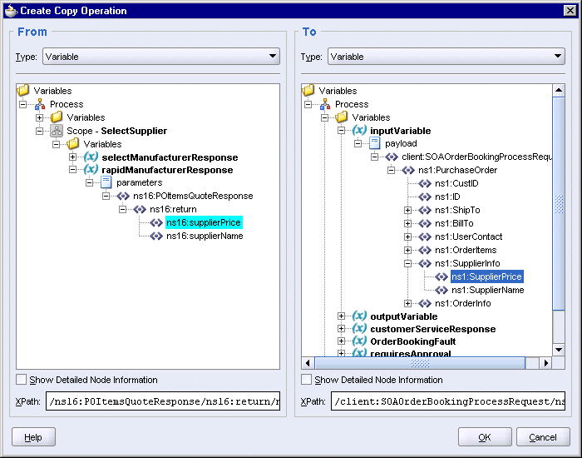Click variable icon of selectManufacturerResponse
The height and width of the screenshot is (458, 582).
(x=91, y=157)
